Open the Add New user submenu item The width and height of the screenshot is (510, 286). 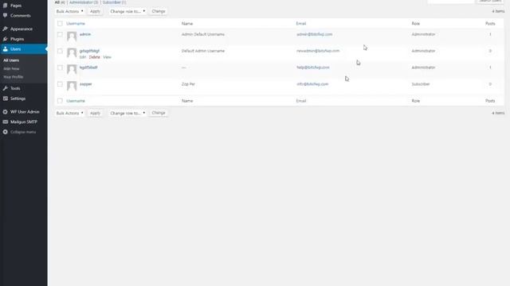pos(11,69)
